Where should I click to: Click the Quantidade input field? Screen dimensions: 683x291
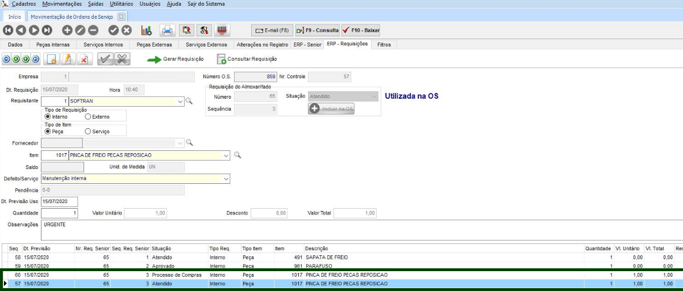click(x=60, y=213)
